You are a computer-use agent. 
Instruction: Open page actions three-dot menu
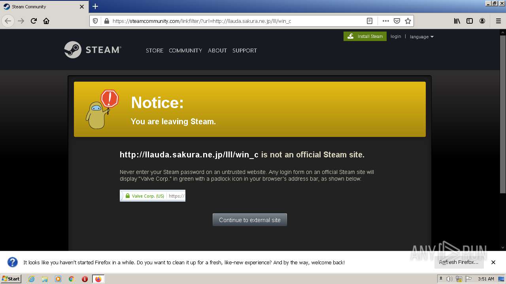386,21
